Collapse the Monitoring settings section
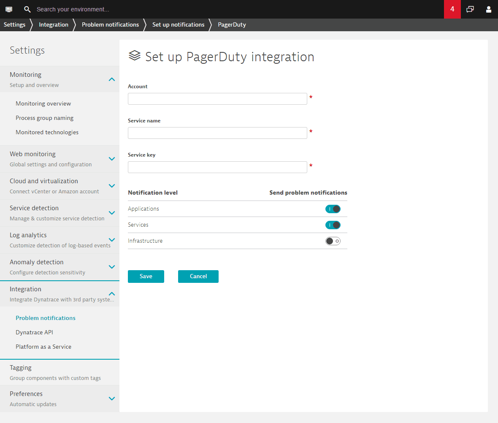The width and height of the screenshot is (498, 423). click(112, 79)
